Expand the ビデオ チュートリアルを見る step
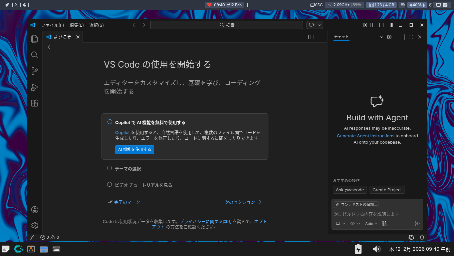This screenshot has height=256, width=454. [x=144, y=185]
